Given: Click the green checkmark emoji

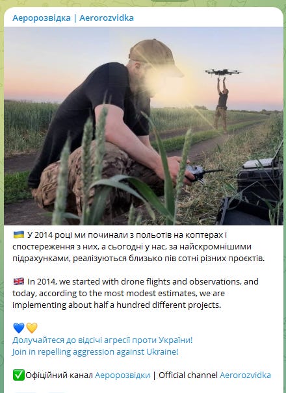Looking at the screenshot, I should point(19,375).
